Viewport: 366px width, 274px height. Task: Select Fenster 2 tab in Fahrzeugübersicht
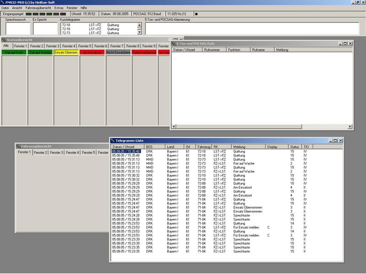coord(40,153)
